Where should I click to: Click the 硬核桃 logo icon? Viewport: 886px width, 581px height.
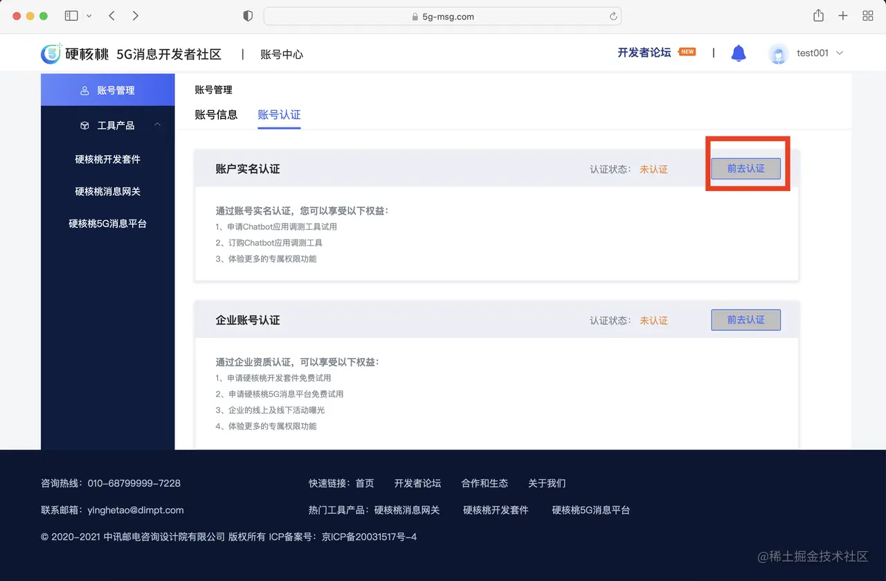click(x=51, y=53)
